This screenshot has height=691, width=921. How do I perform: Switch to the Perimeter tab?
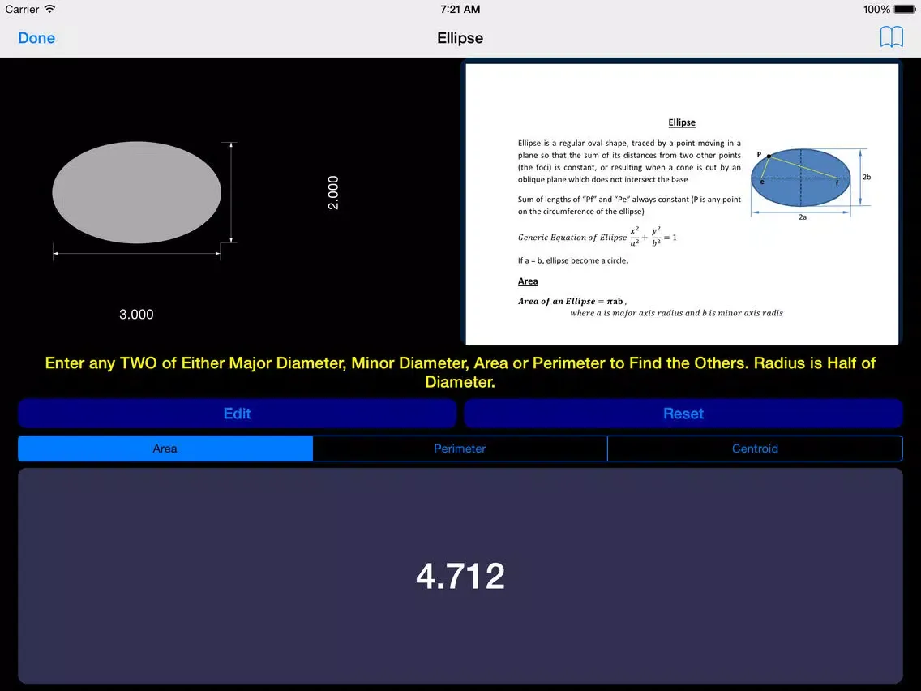coord(460,449)
